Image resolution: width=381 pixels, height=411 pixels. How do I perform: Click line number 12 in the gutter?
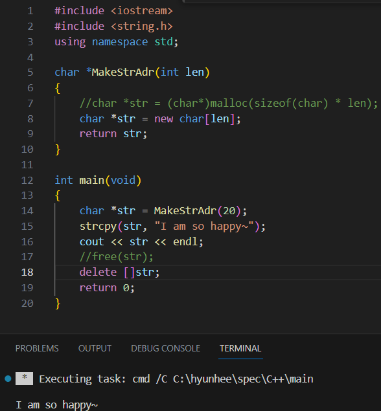[x=27, y=181]
